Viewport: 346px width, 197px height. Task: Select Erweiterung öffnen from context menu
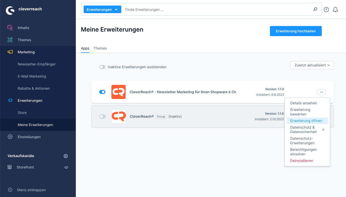click(x=306, y=121)
